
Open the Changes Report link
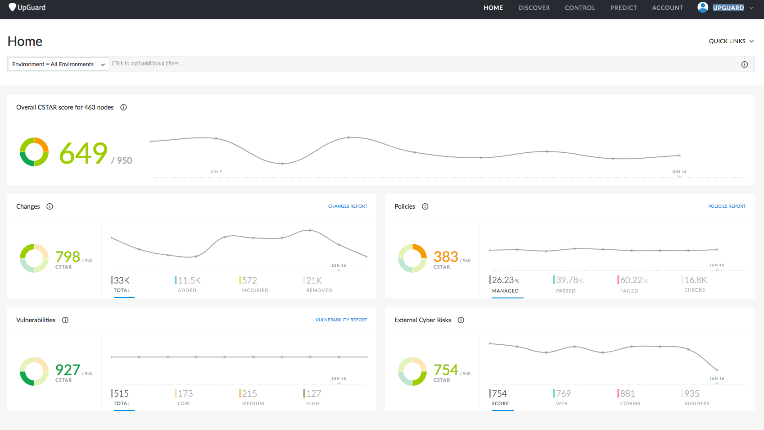tap(348, 206)
